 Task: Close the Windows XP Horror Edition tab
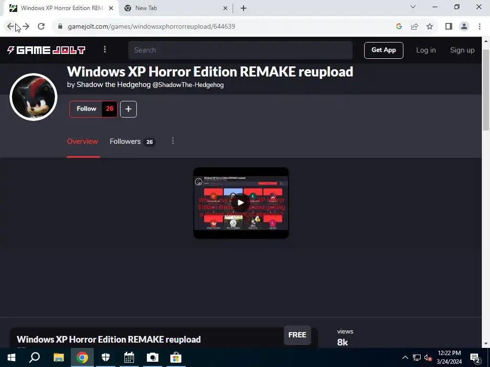click(111, 9)
